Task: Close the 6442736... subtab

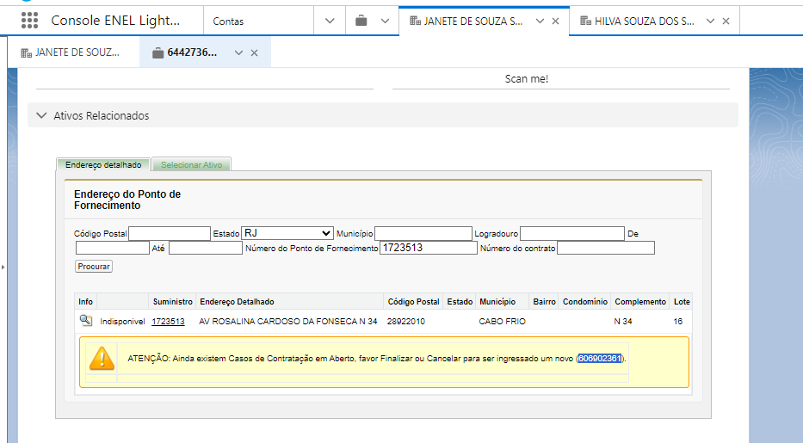Action: [x=254, y=52]
